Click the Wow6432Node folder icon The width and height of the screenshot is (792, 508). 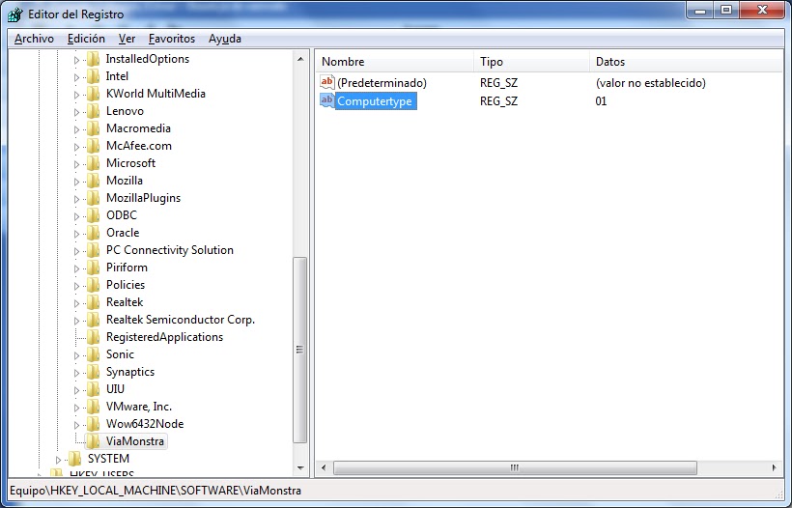pyautogui.click(x=93, y=424)
